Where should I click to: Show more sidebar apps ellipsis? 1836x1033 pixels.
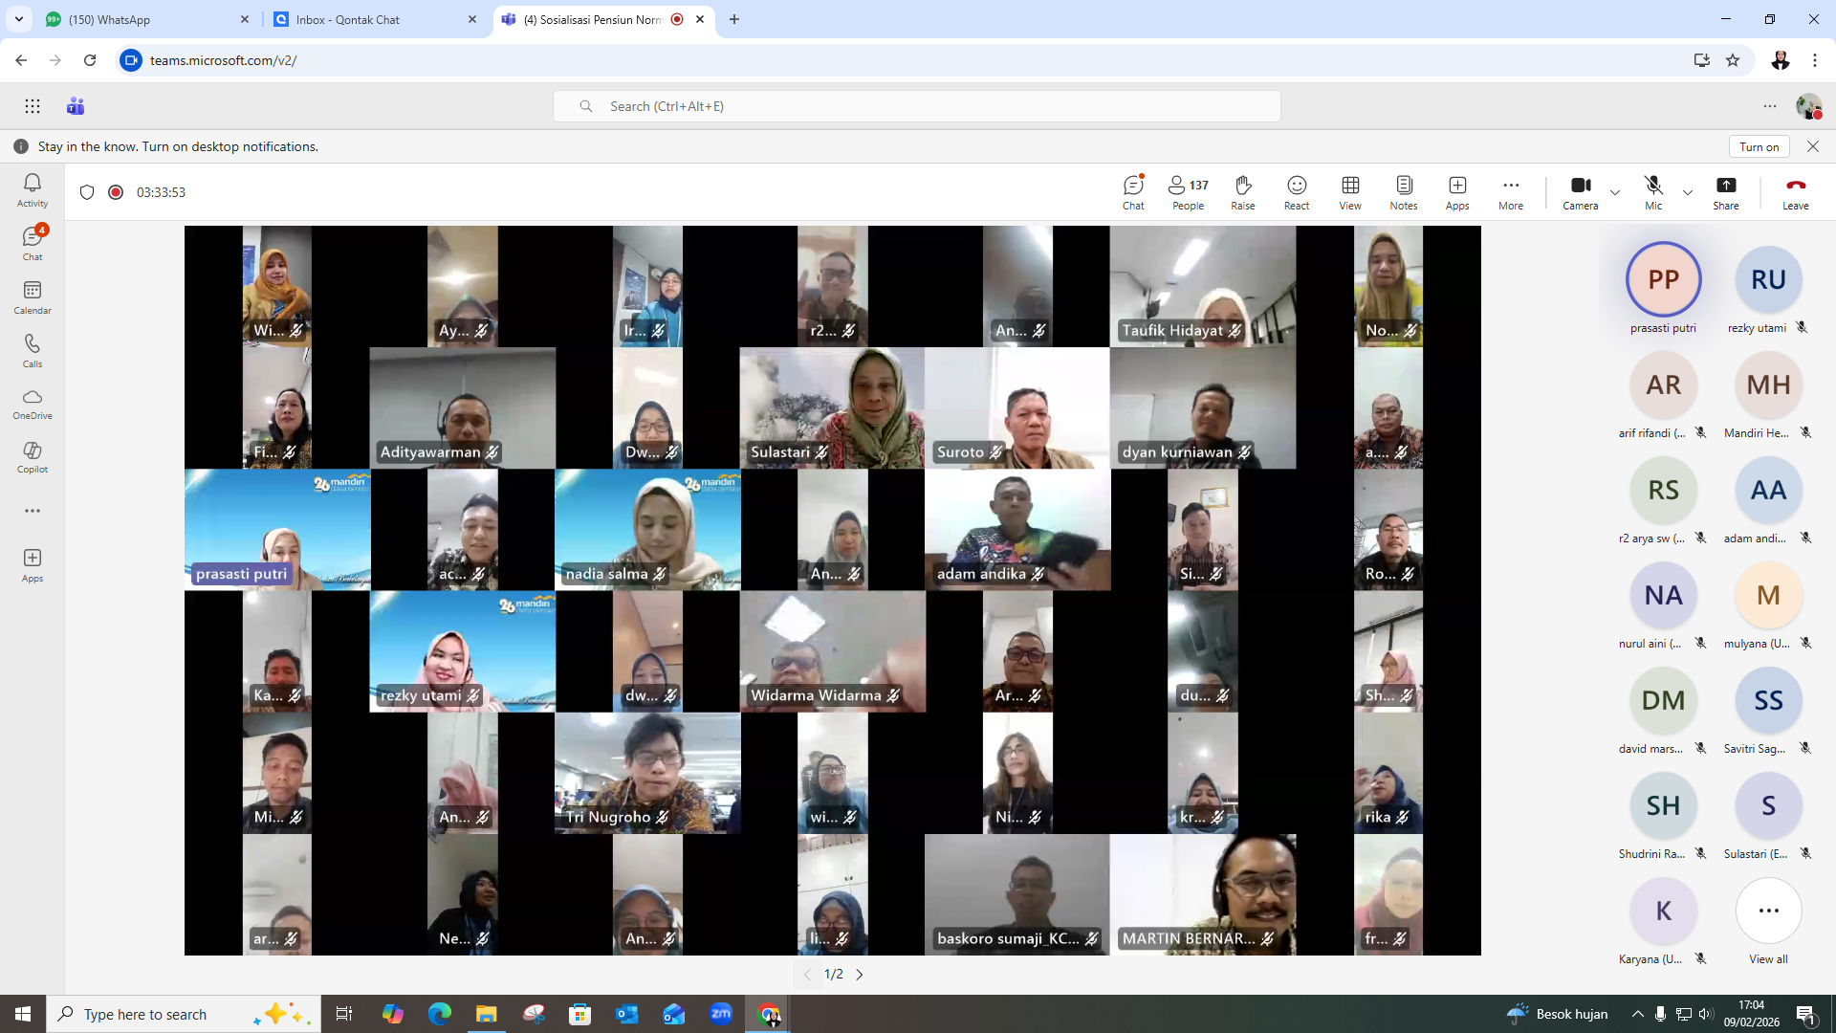[33, 511]
